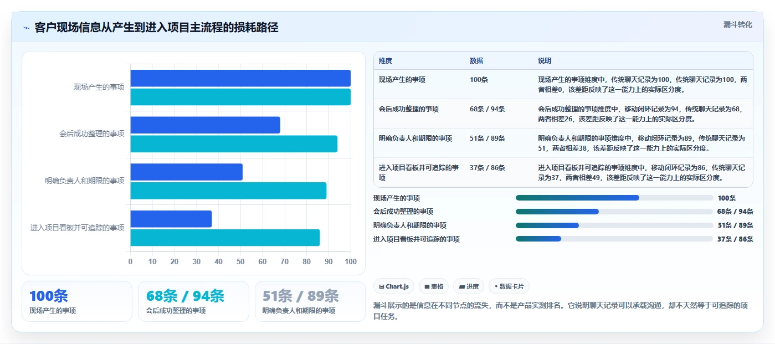
Task: Click table cell 进入项目看板并可追踪的事项
Action: [419, 173]
